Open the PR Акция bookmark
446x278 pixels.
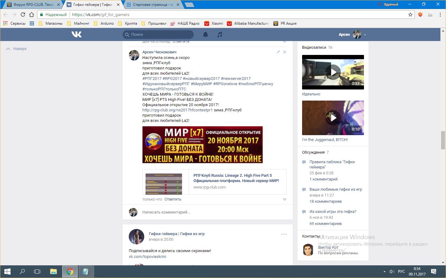point(285,23)
